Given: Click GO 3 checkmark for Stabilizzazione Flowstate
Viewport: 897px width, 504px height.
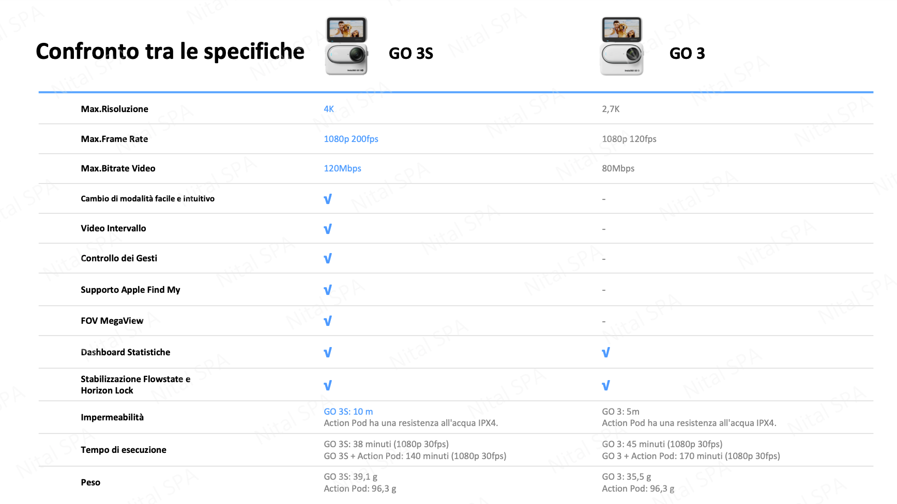Looking at the screenshot, I should click(606, 385).
